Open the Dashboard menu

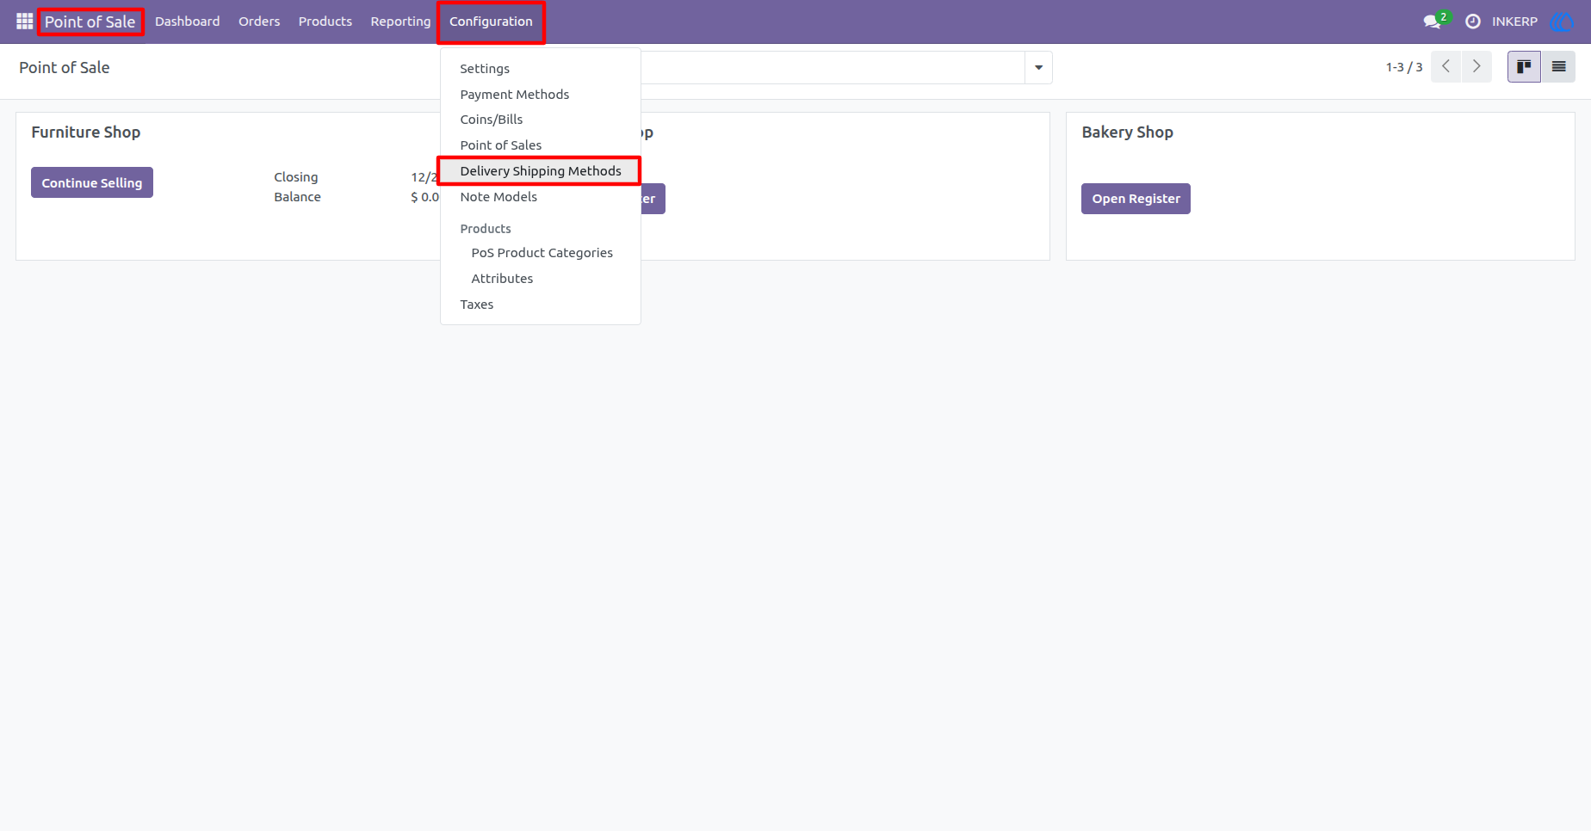(x=188, y=22)
